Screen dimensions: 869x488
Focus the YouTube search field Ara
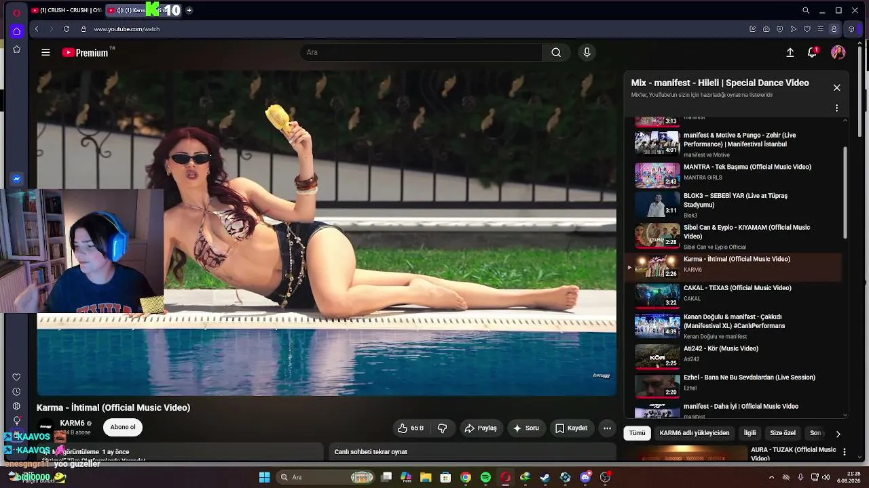point(421,52)
